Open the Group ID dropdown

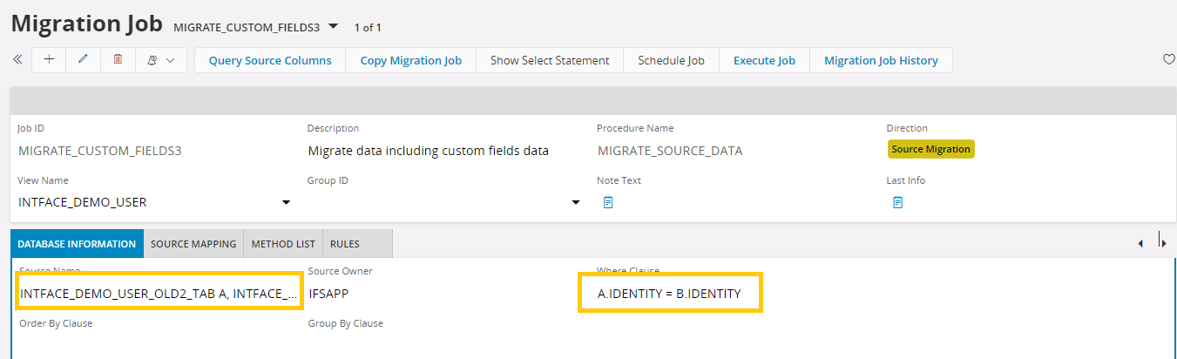point(575,203)
